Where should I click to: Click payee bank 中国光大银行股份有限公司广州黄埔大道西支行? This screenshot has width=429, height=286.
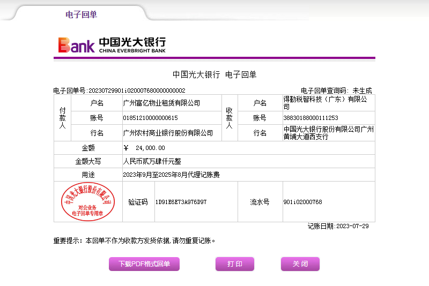[x=328, y=133]
